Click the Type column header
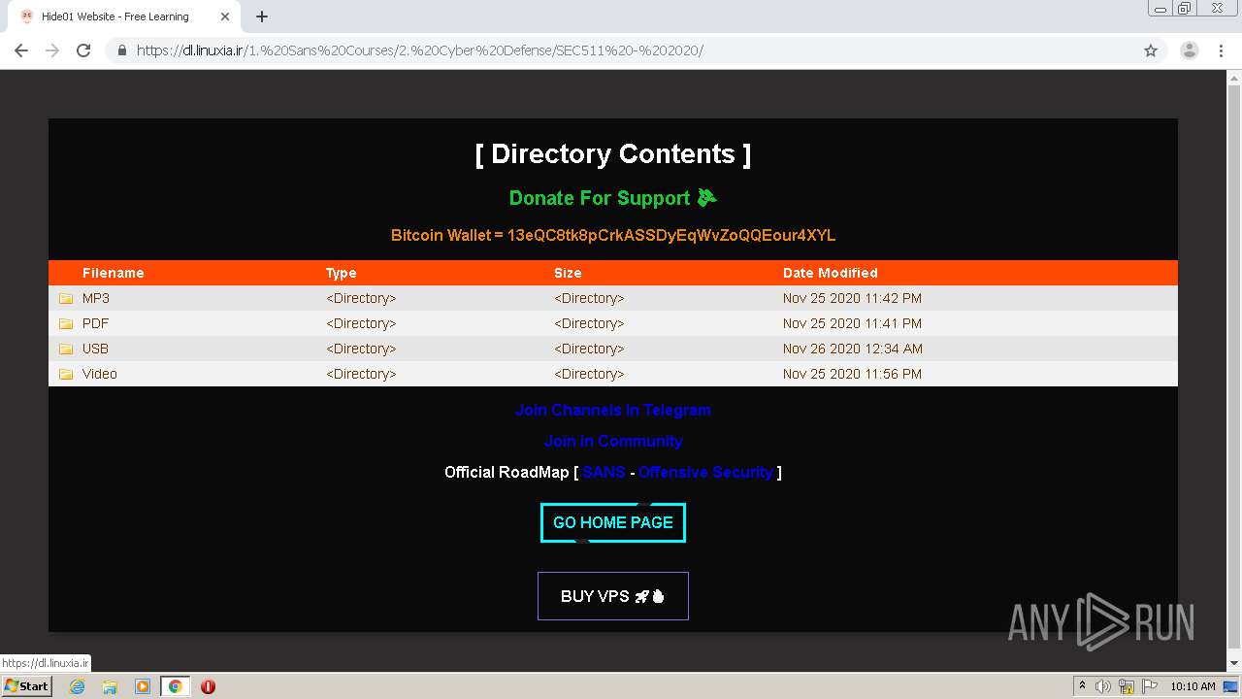The width and height of the screenshot is (1242, 699). coord(342,273)
